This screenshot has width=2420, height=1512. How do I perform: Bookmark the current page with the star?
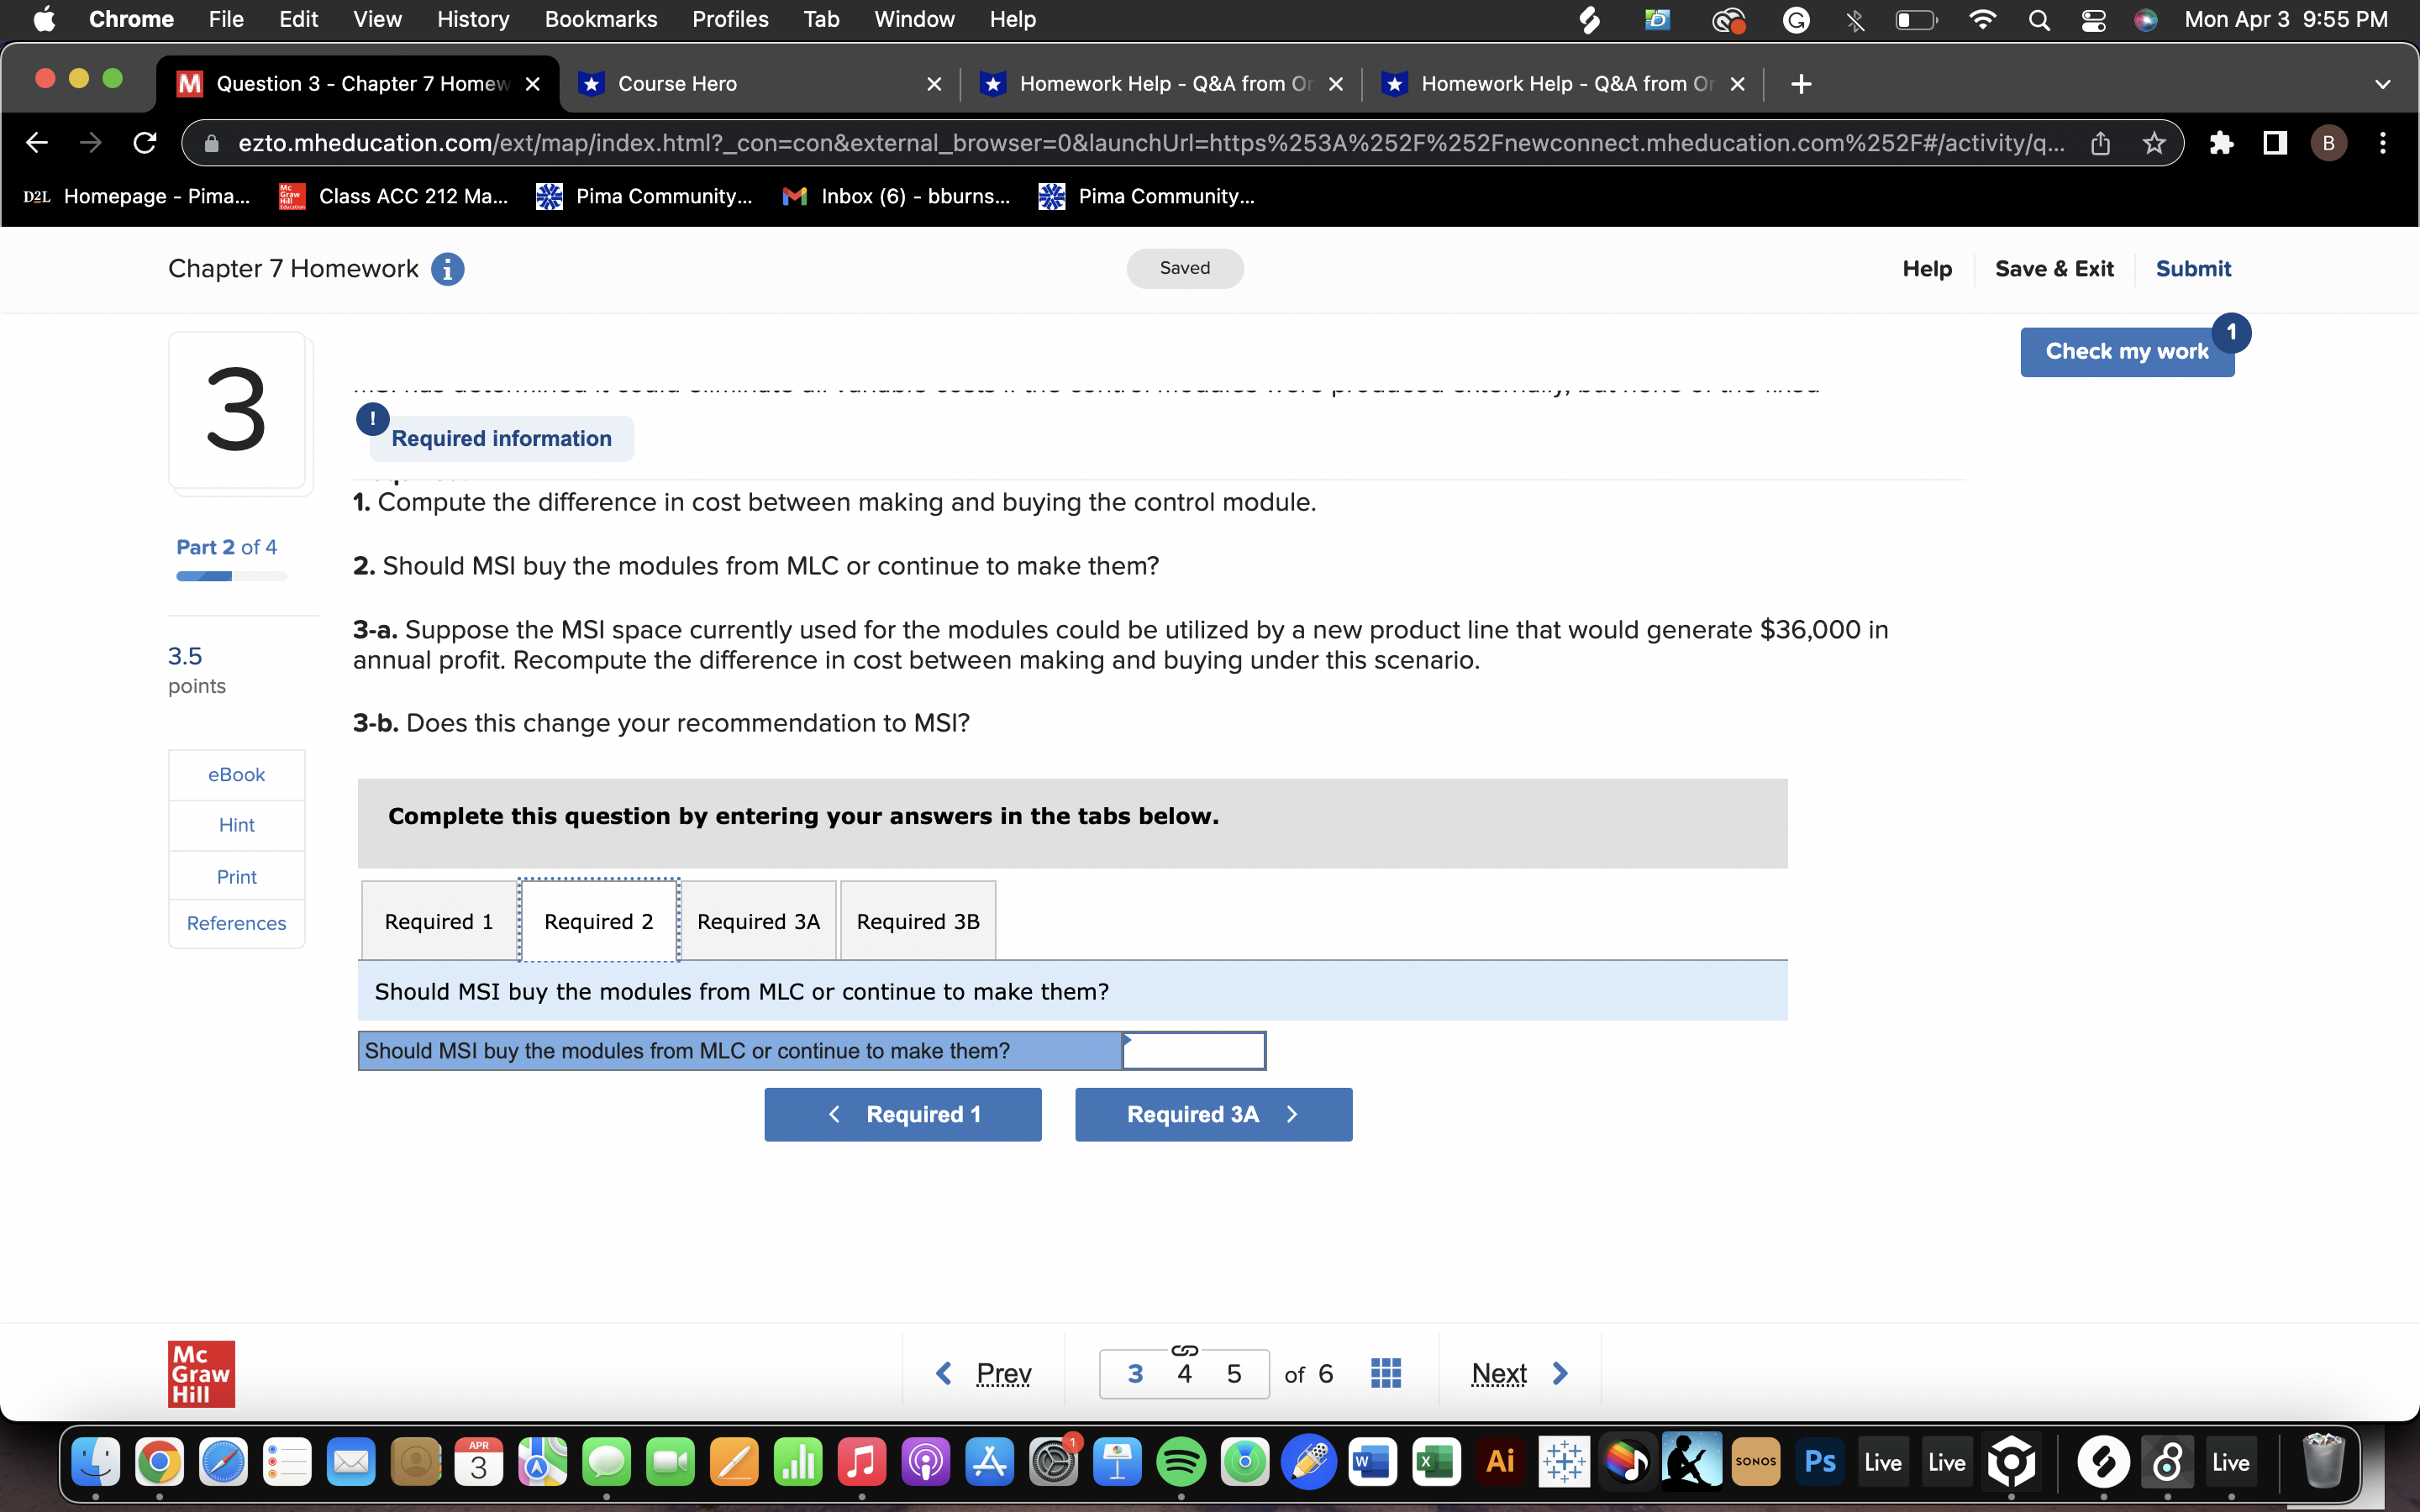tap(2154, 142)
